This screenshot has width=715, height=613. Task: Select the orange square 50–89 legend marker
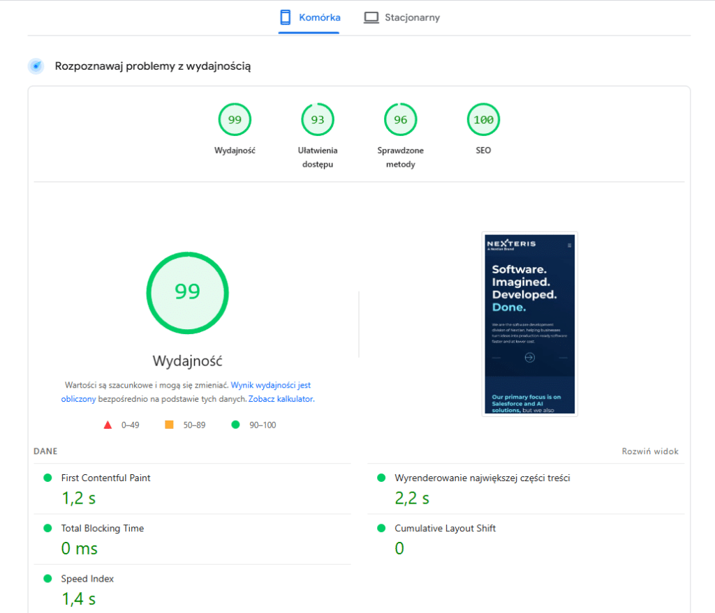pyautogui.click(x=168, y=423)
